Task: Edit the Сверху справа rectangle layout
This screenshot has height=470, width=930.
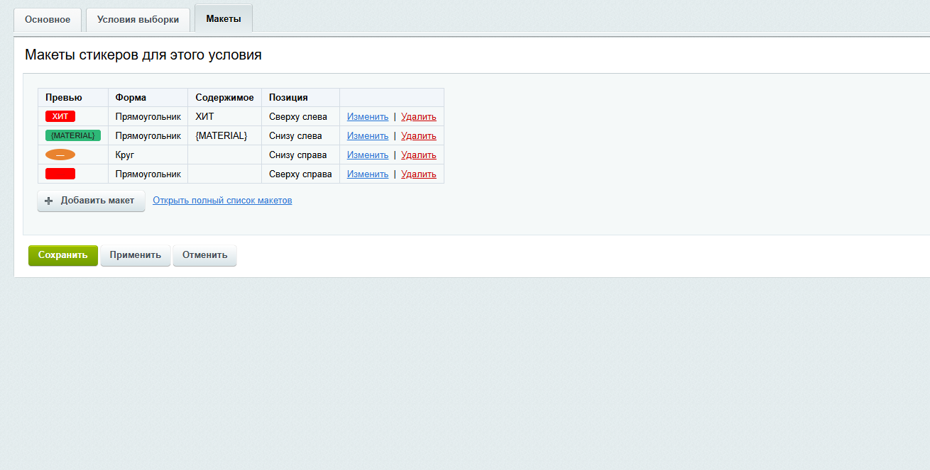Action: coord(368,174)
